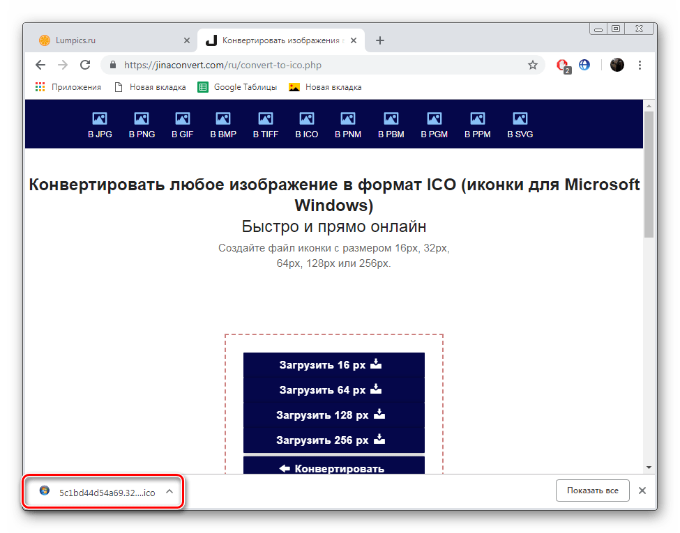The width and height of the screenshot is (680, 533).
Task: Click the page vertical scrollbar thumb
Action: (649, 174)
